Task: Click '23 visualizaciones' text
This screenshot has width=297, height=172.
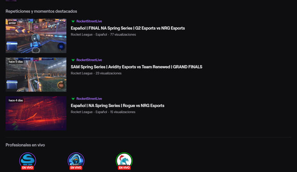Action: pyautogui.click(x=109, y=73)
